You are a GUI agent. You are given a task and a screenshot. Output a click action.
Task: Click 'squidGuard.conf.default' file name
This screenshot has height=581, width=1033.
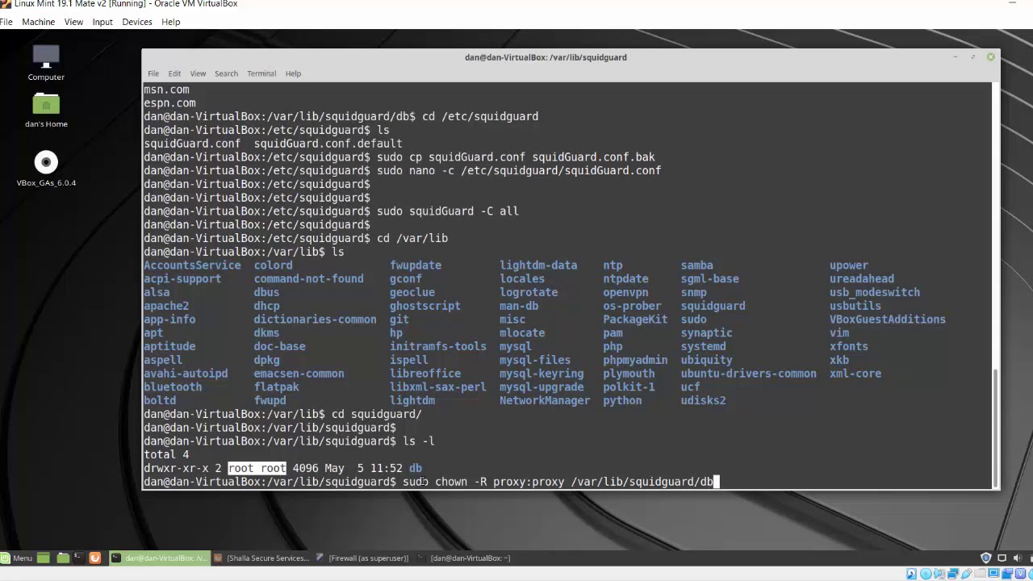click(328, 144)
